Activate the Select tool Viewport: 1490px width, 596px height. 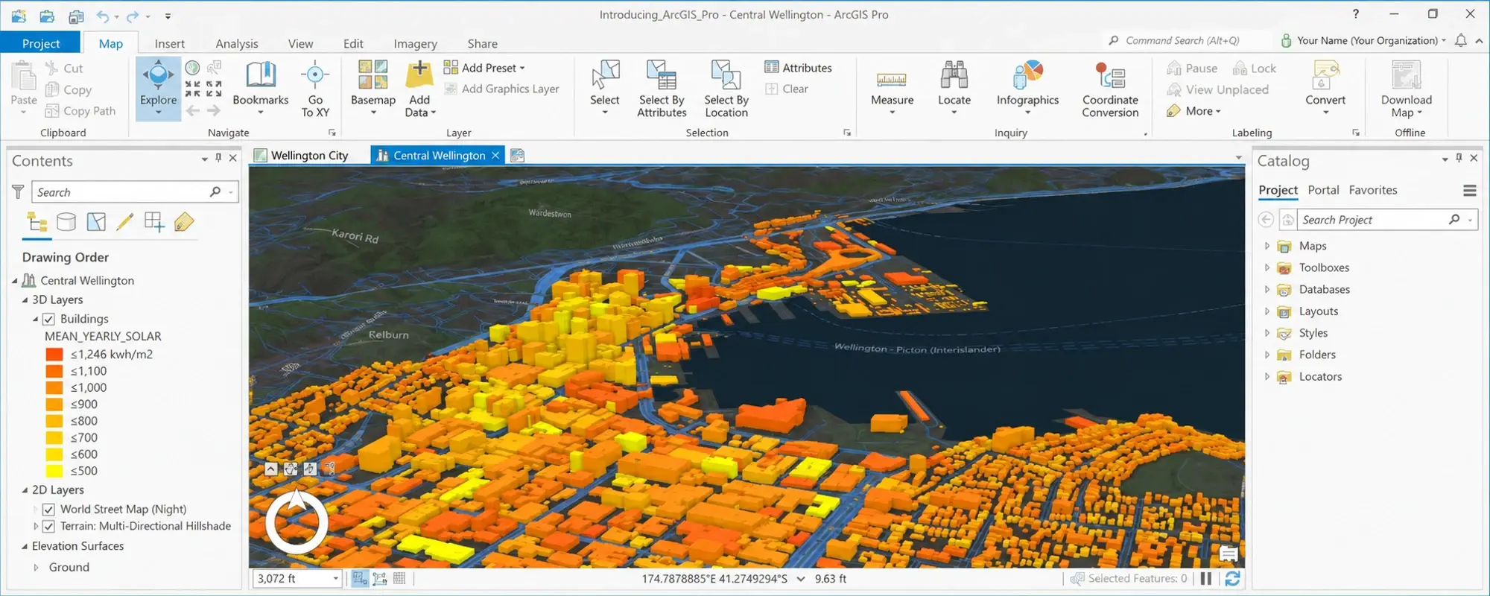(605, 88)
